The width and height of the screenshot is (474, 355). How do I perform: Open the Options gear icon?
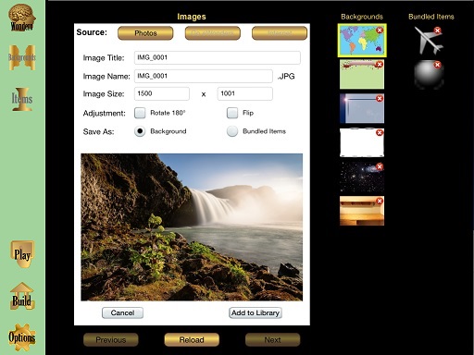(x=22, y=337)
